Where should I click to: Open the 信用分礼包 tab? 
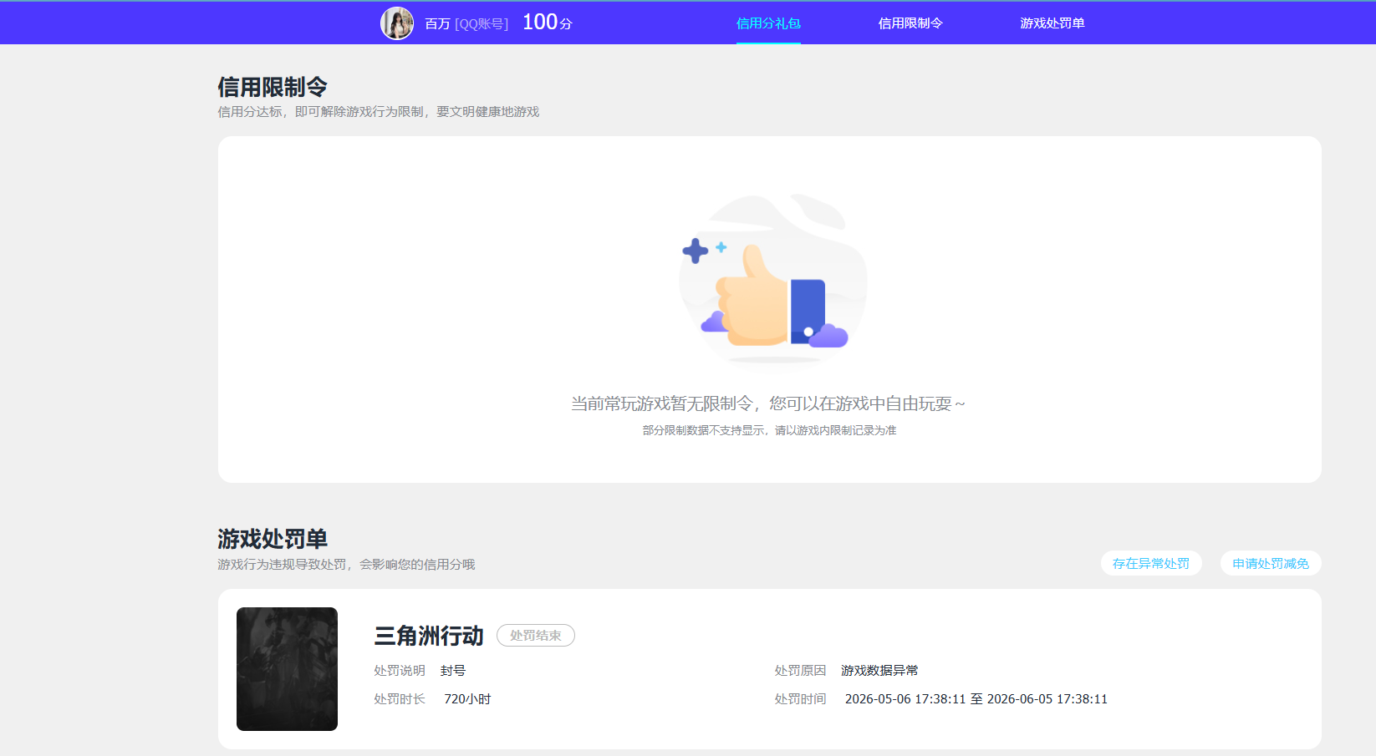(768, 23)
